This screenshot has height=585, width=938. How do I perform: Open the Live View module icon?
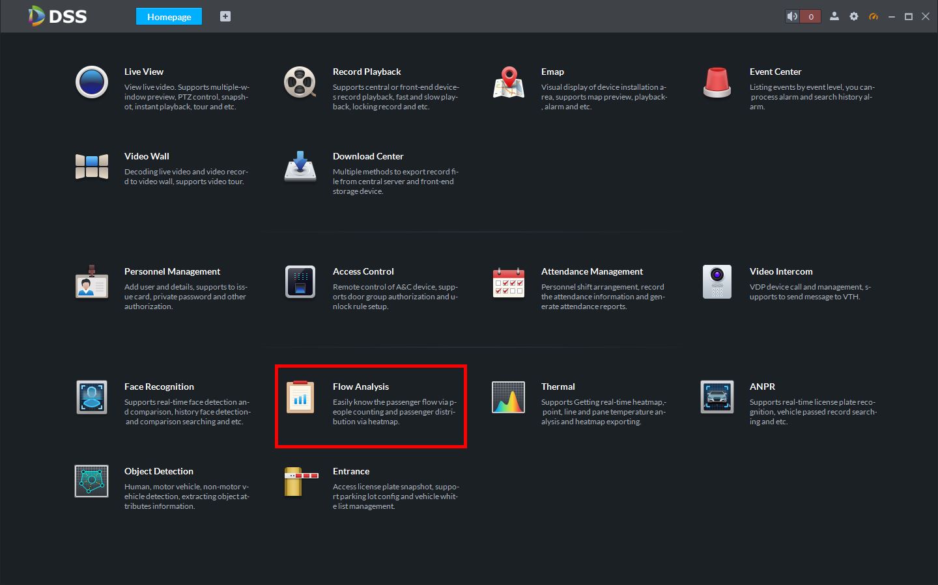tap(92, 83)
